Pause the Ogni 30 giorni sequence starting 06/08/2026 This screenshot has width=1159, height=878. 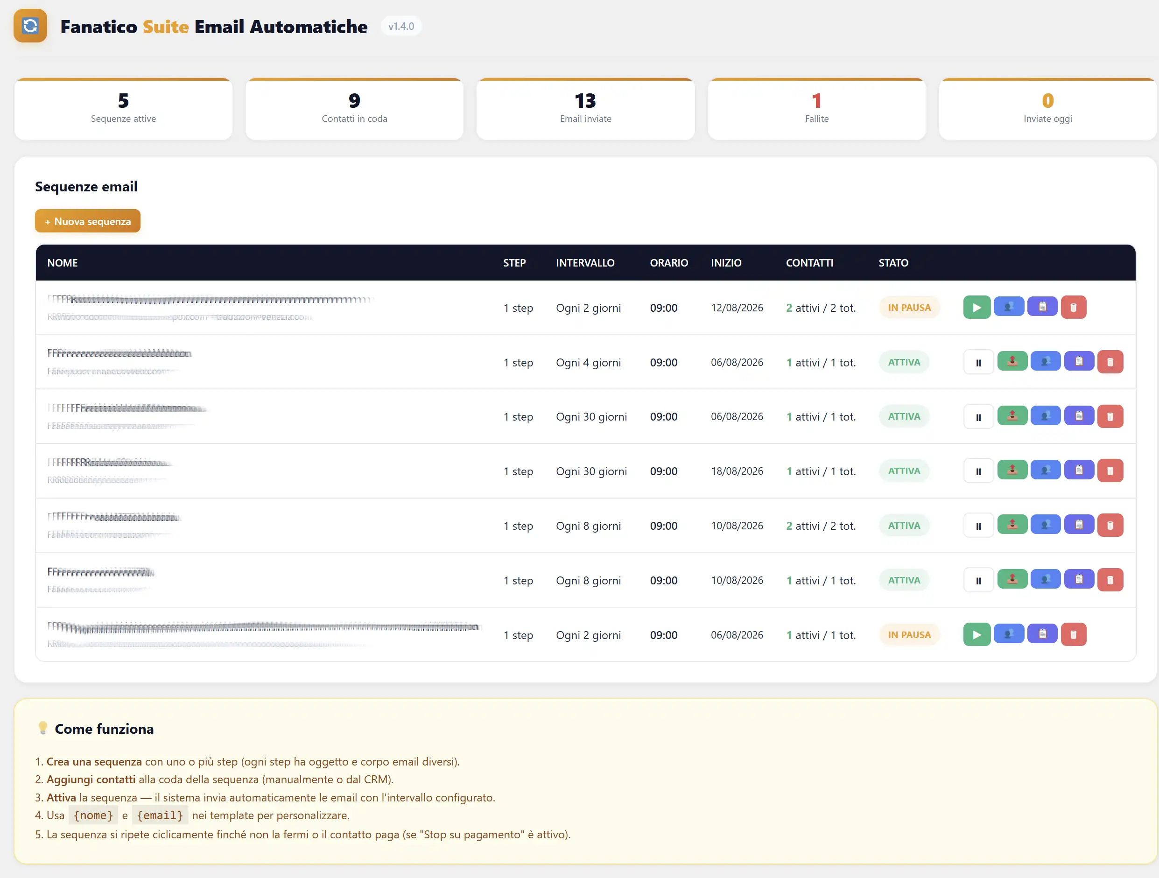pyautogui.click(x=978, y=417)
